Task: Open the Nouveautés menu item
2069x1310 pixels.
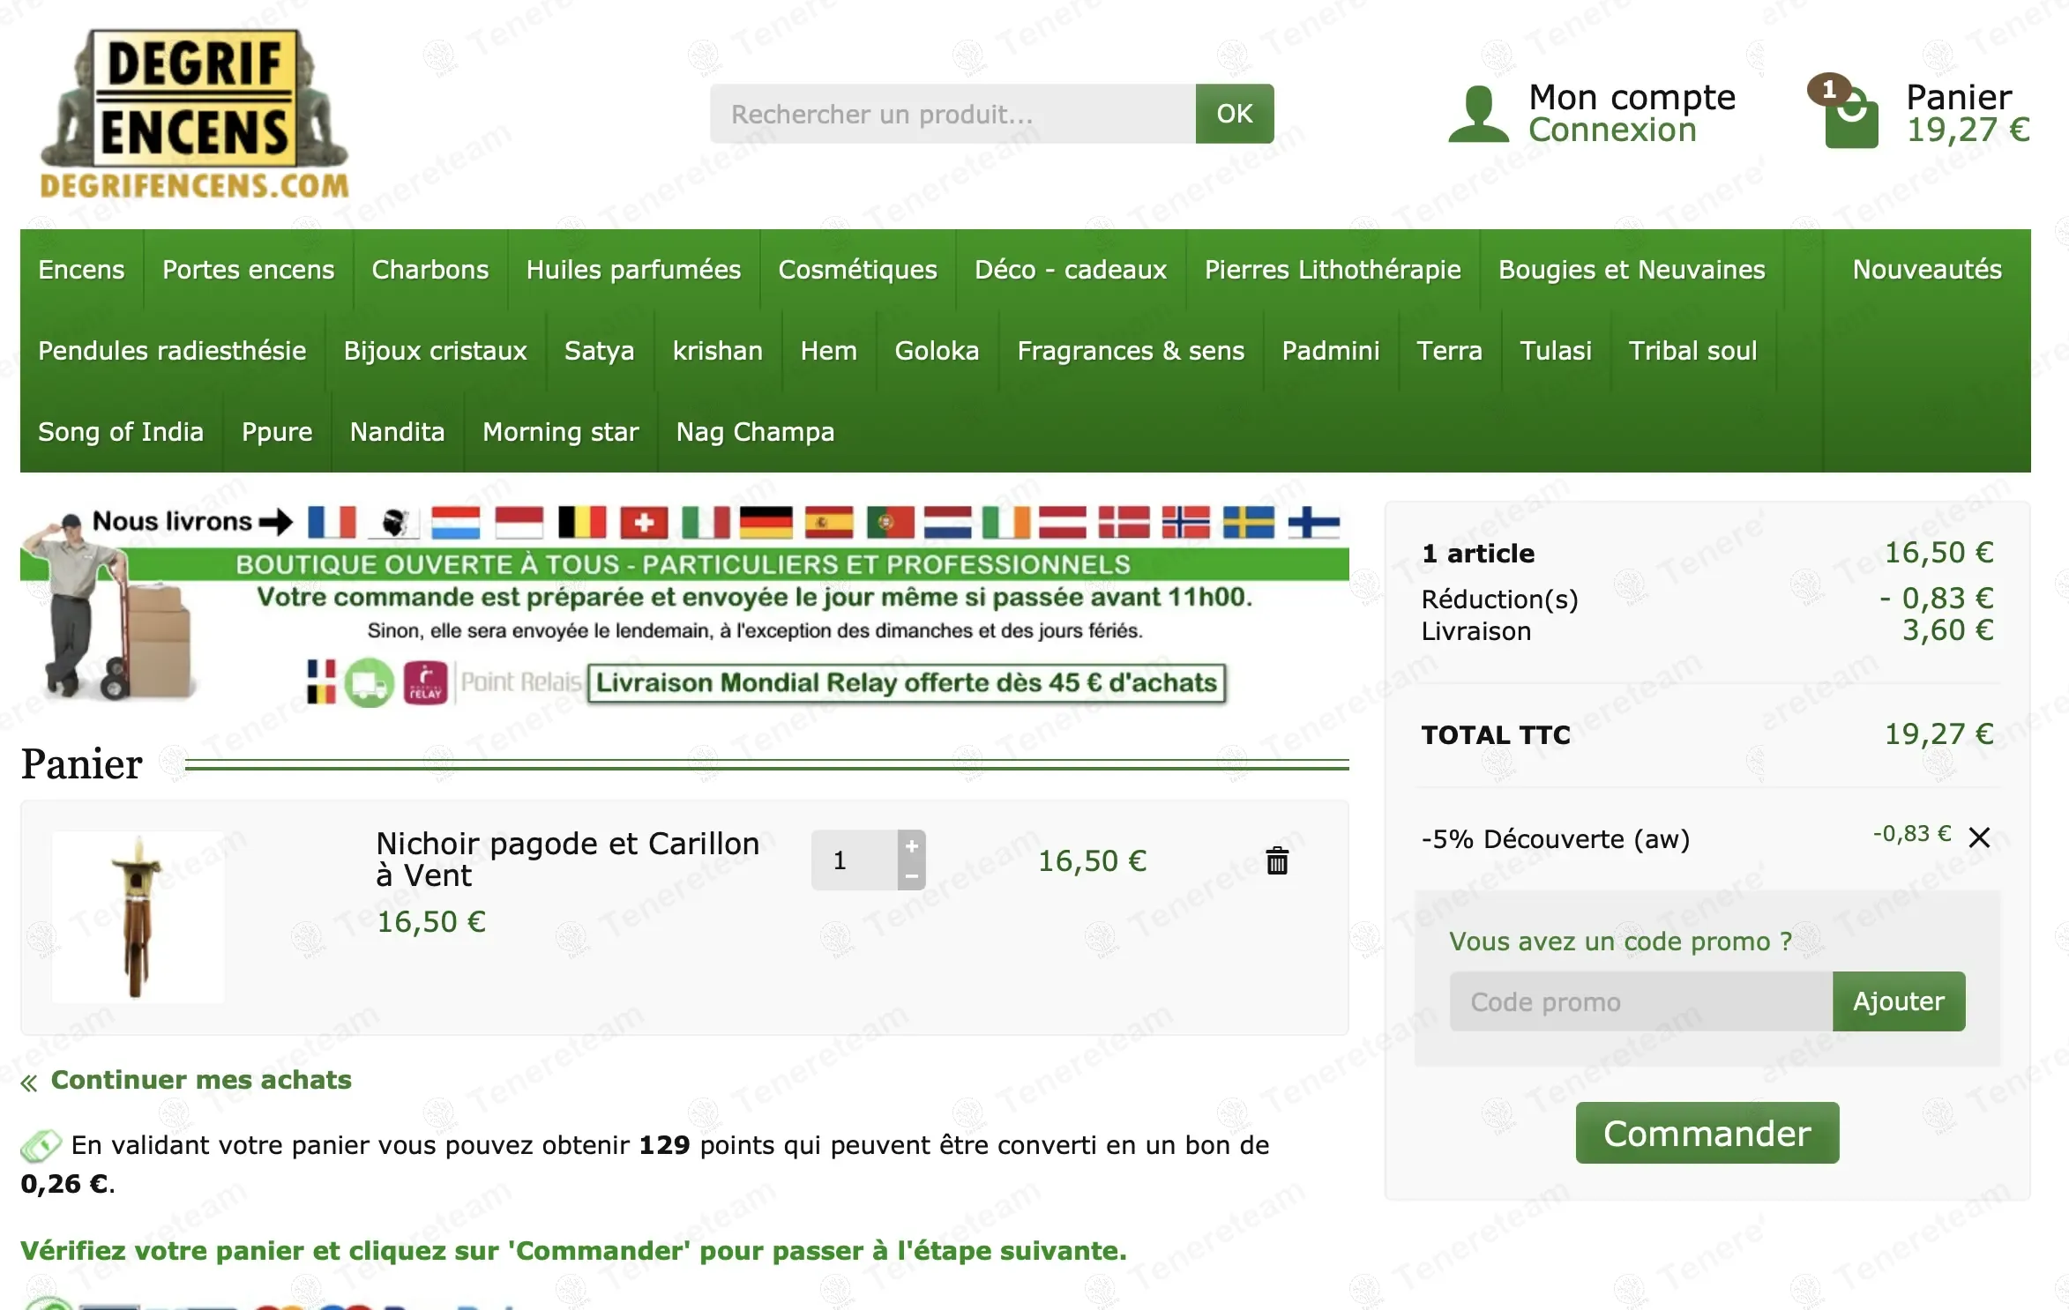Action: coord(1927,270)
